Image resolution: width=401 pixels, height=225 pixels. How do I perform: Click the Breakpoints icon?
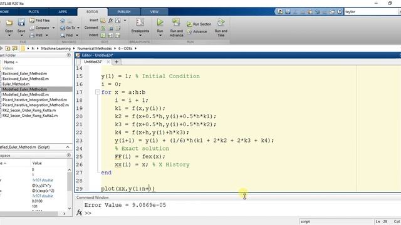point(140,22)
